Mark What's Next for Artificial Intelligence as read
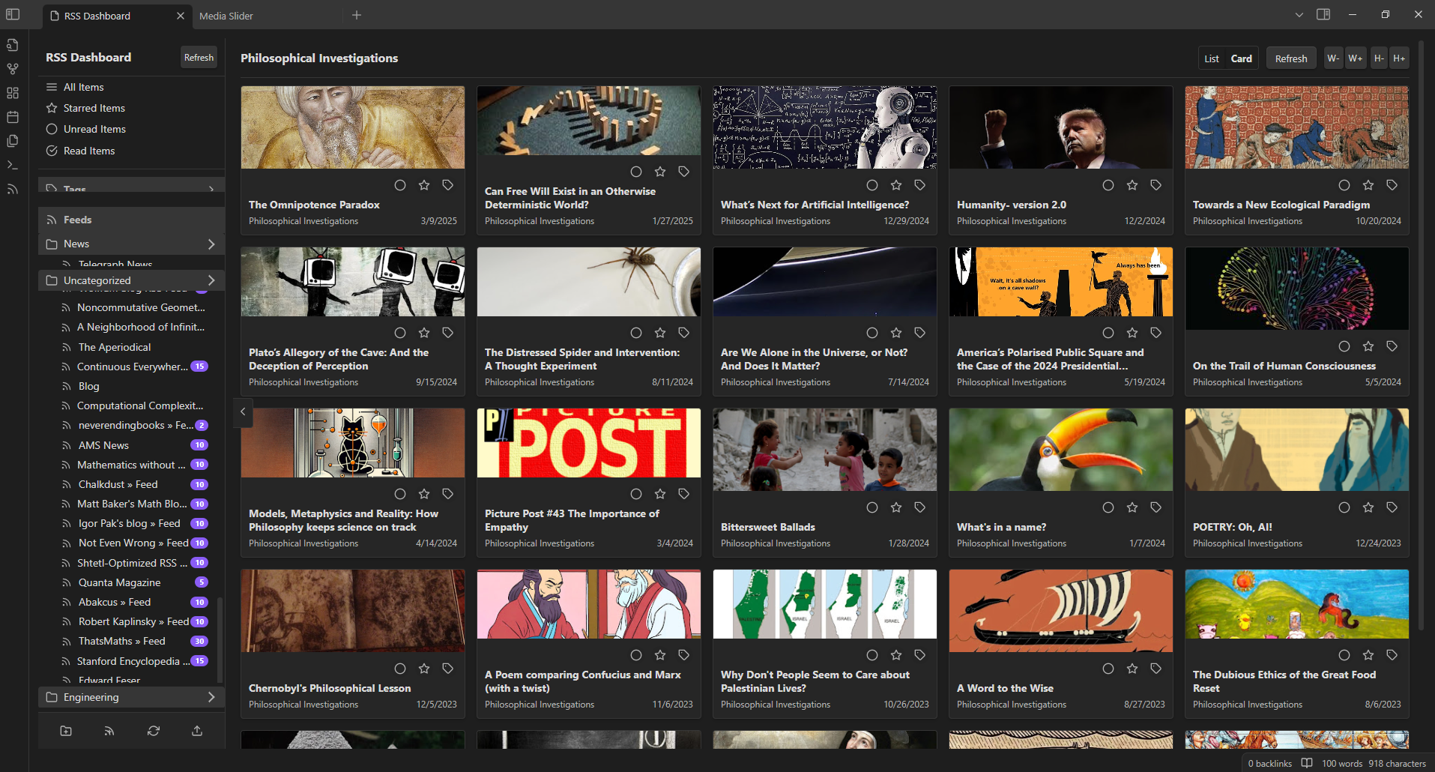 [x=872, y=185]
